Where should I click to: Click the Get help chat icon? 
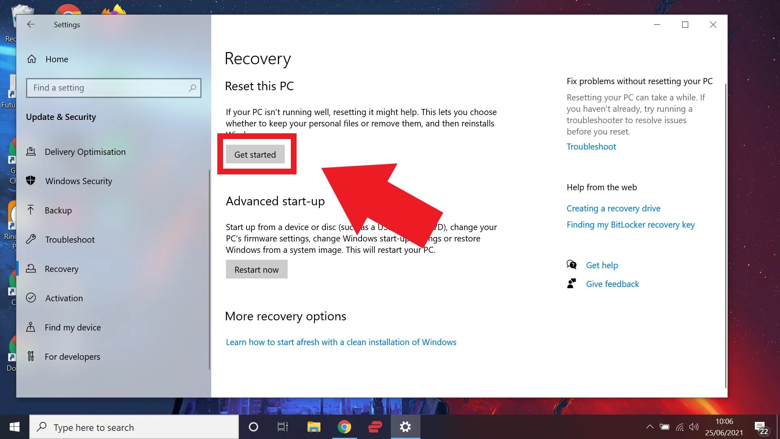[572, 265]
